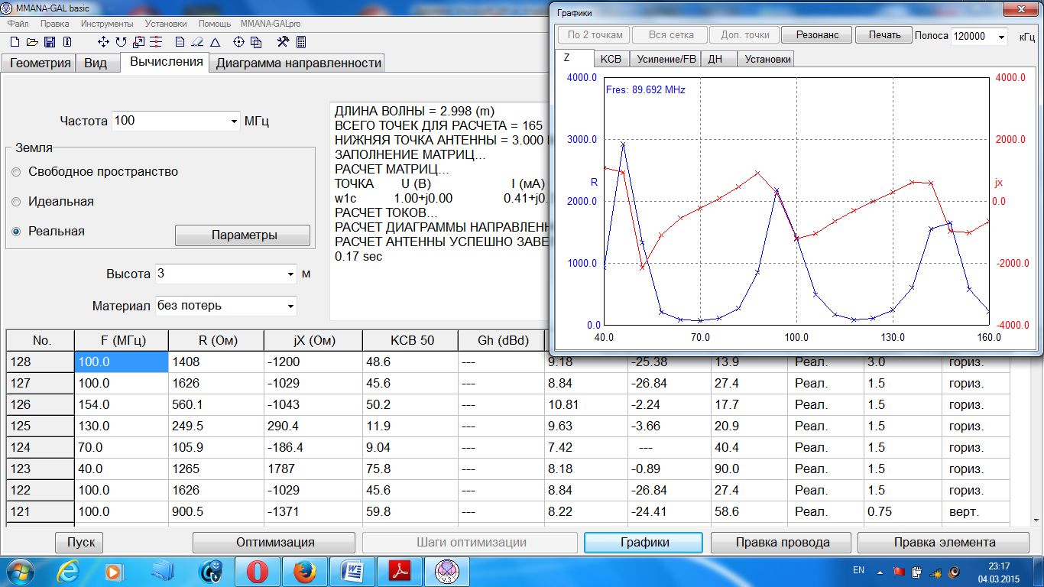Select the F cell of row 128
The image size is (1044, 587).
[x=122, y=362]
